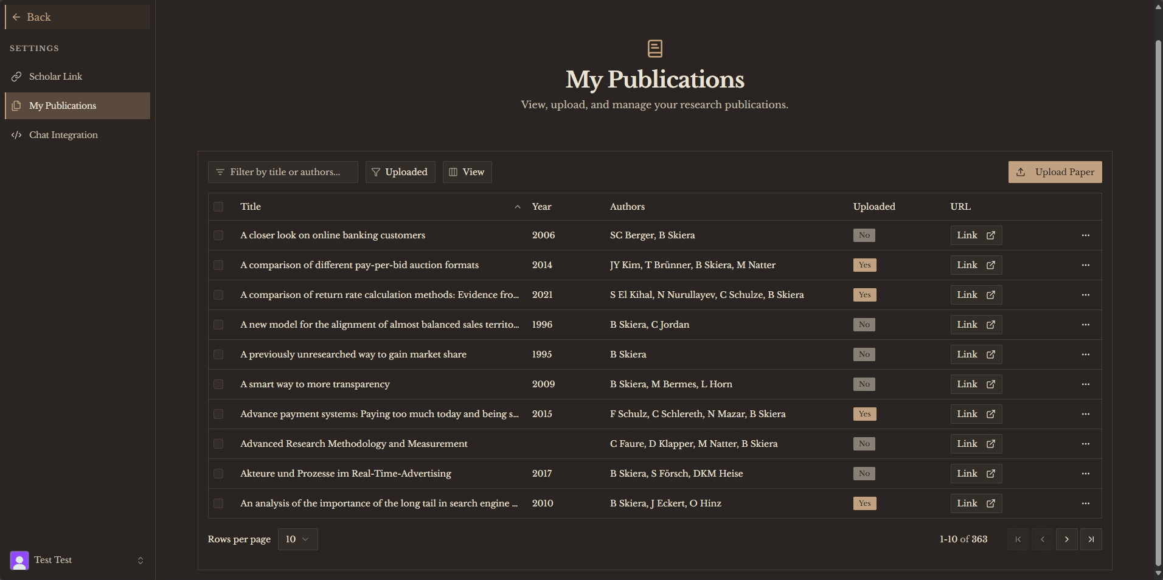The height and width of the screenshot is (580, 1163).
Task: Click the authors 'SC Berger, B Skiera'
Action: click(x=652, y=235)
